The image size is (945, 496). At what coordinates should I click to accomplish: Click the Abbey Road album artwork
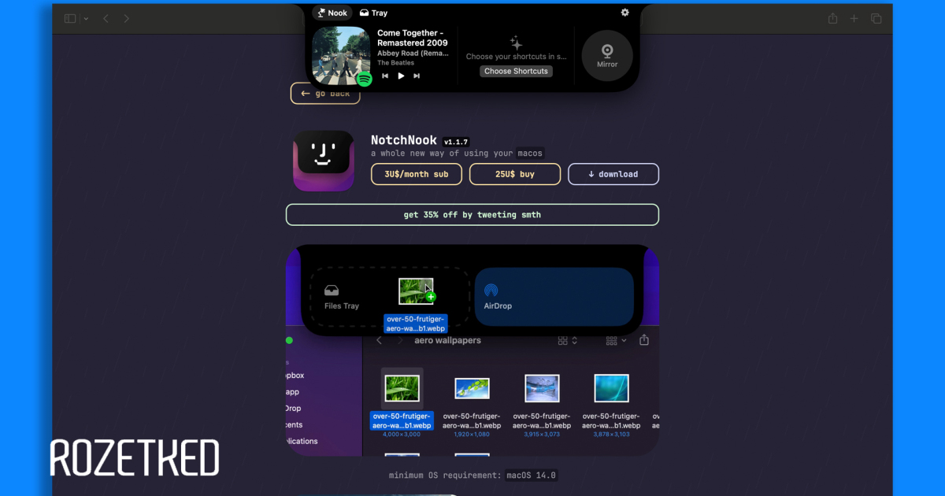point(341,56)
